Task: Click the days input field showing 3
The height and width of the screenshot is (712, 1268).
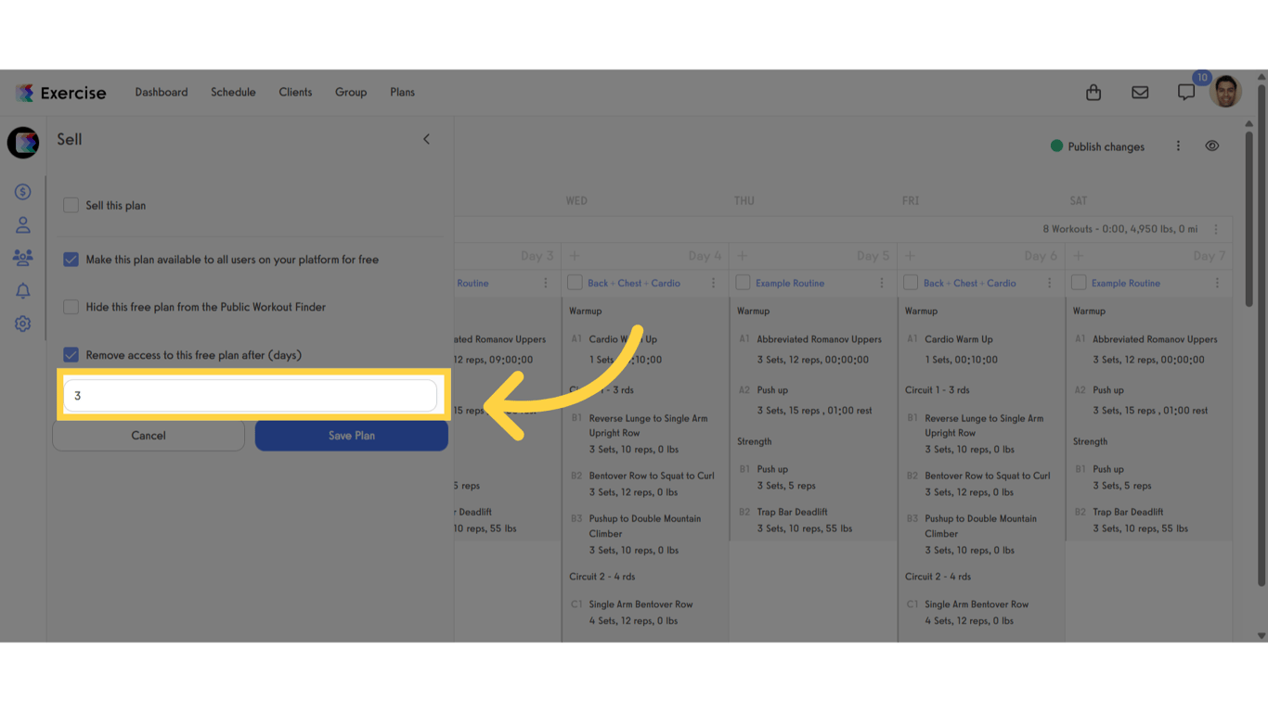Action: 251,396
